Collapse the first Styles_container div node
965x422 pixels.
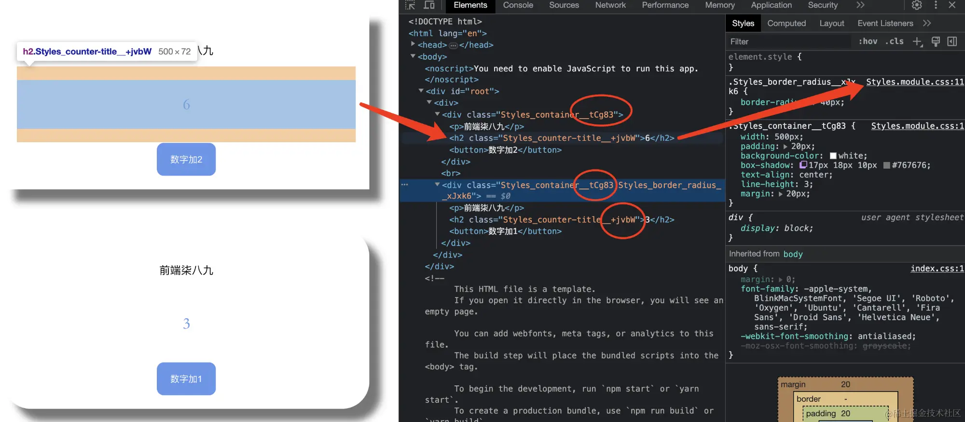(x=438, y=114)
